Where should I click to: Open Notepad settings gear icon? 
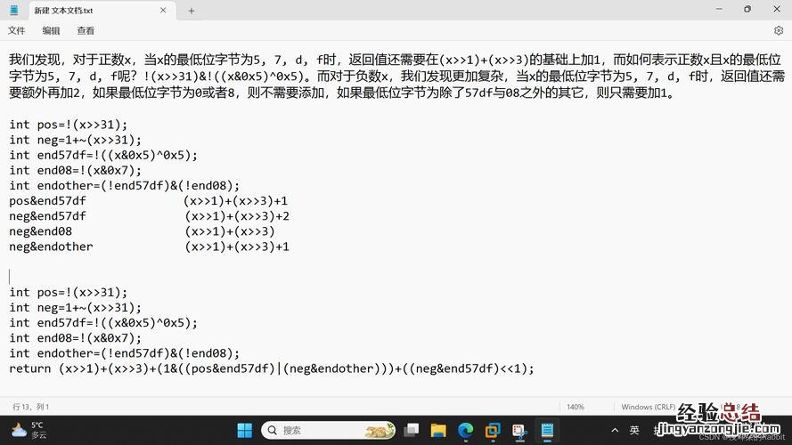click(778, 30)
